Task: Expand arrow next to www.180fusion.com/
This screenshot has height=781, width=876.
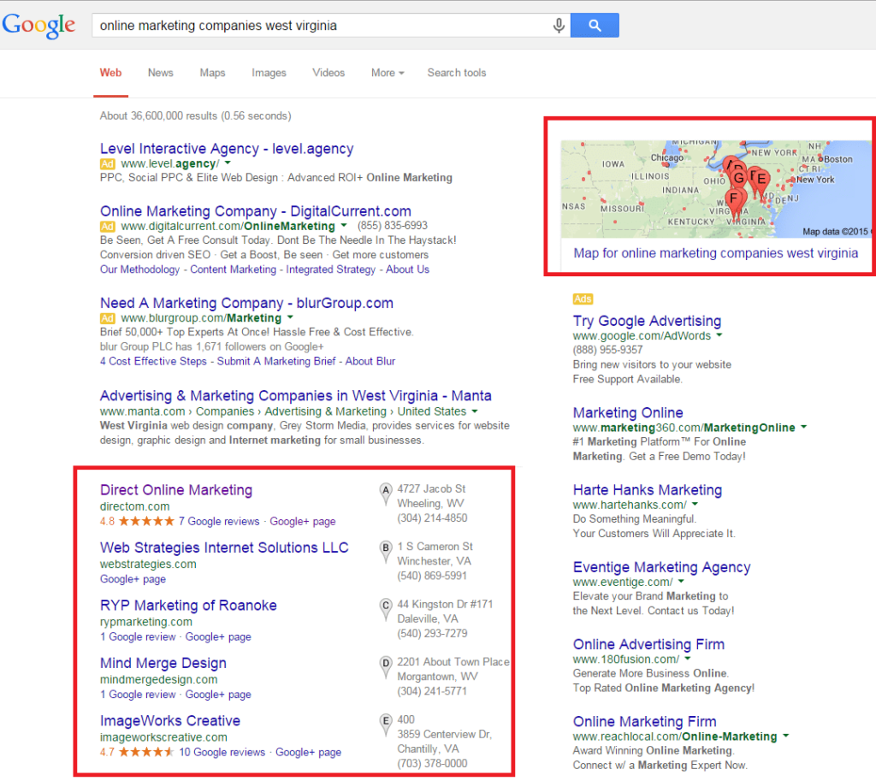Action: point(688,659)
